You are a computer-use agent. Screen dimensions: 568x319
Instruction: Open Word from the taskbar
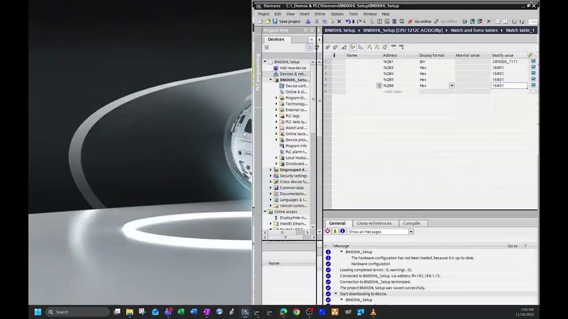[193, 312]
